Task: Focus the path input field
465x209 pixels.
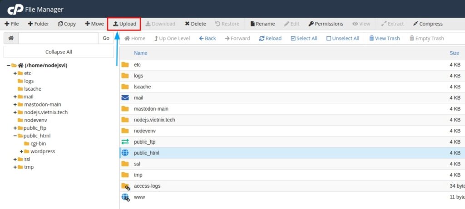Action: pos(58,38)
